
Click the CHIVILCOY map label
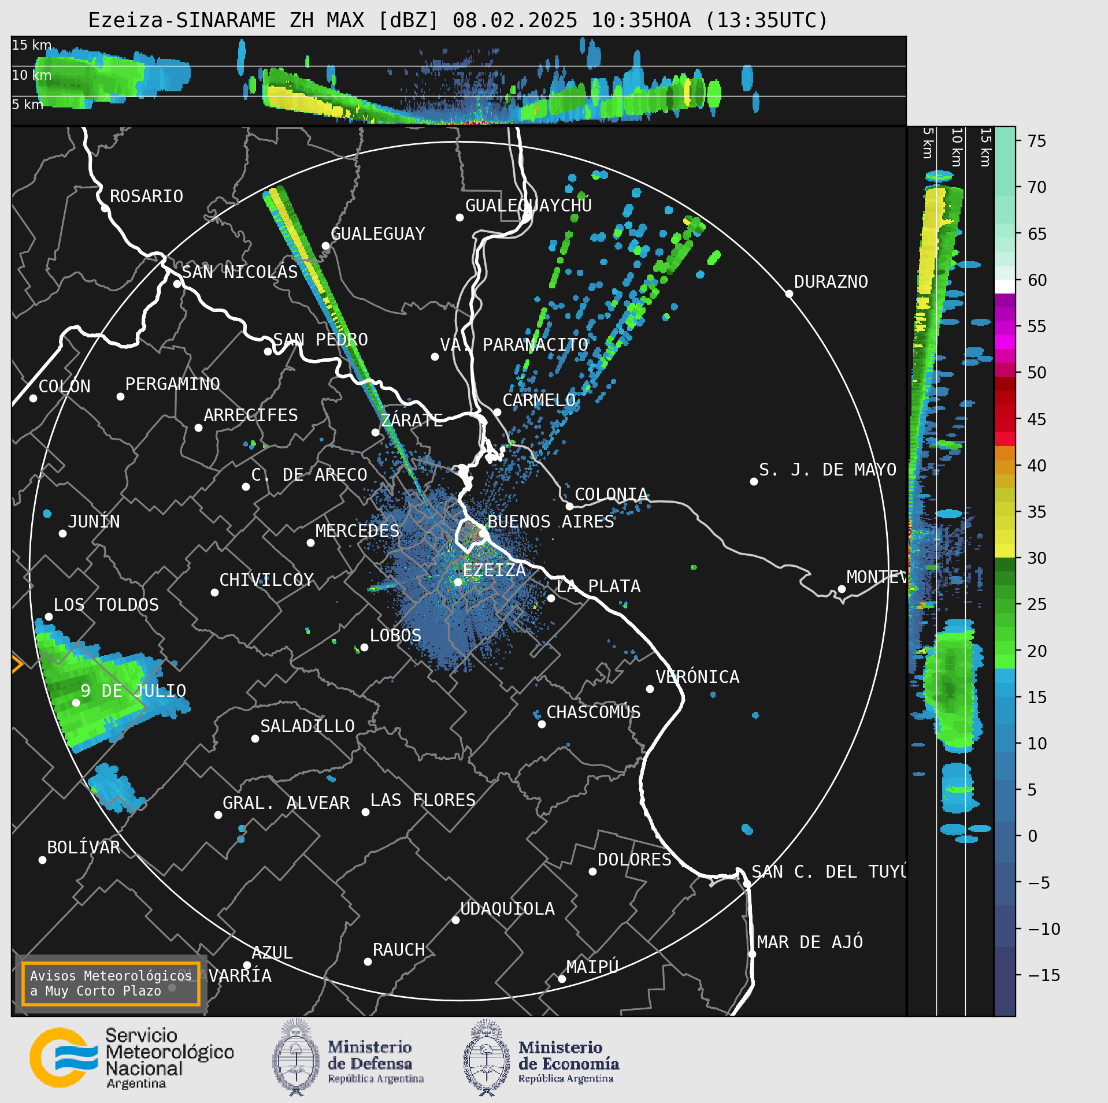click(x=266, y=580)
